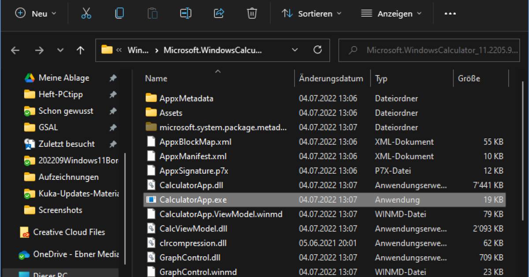Viewport: 529px width, 277px height.
Task: Sort by Größe column header
Action: coord(469,79)
